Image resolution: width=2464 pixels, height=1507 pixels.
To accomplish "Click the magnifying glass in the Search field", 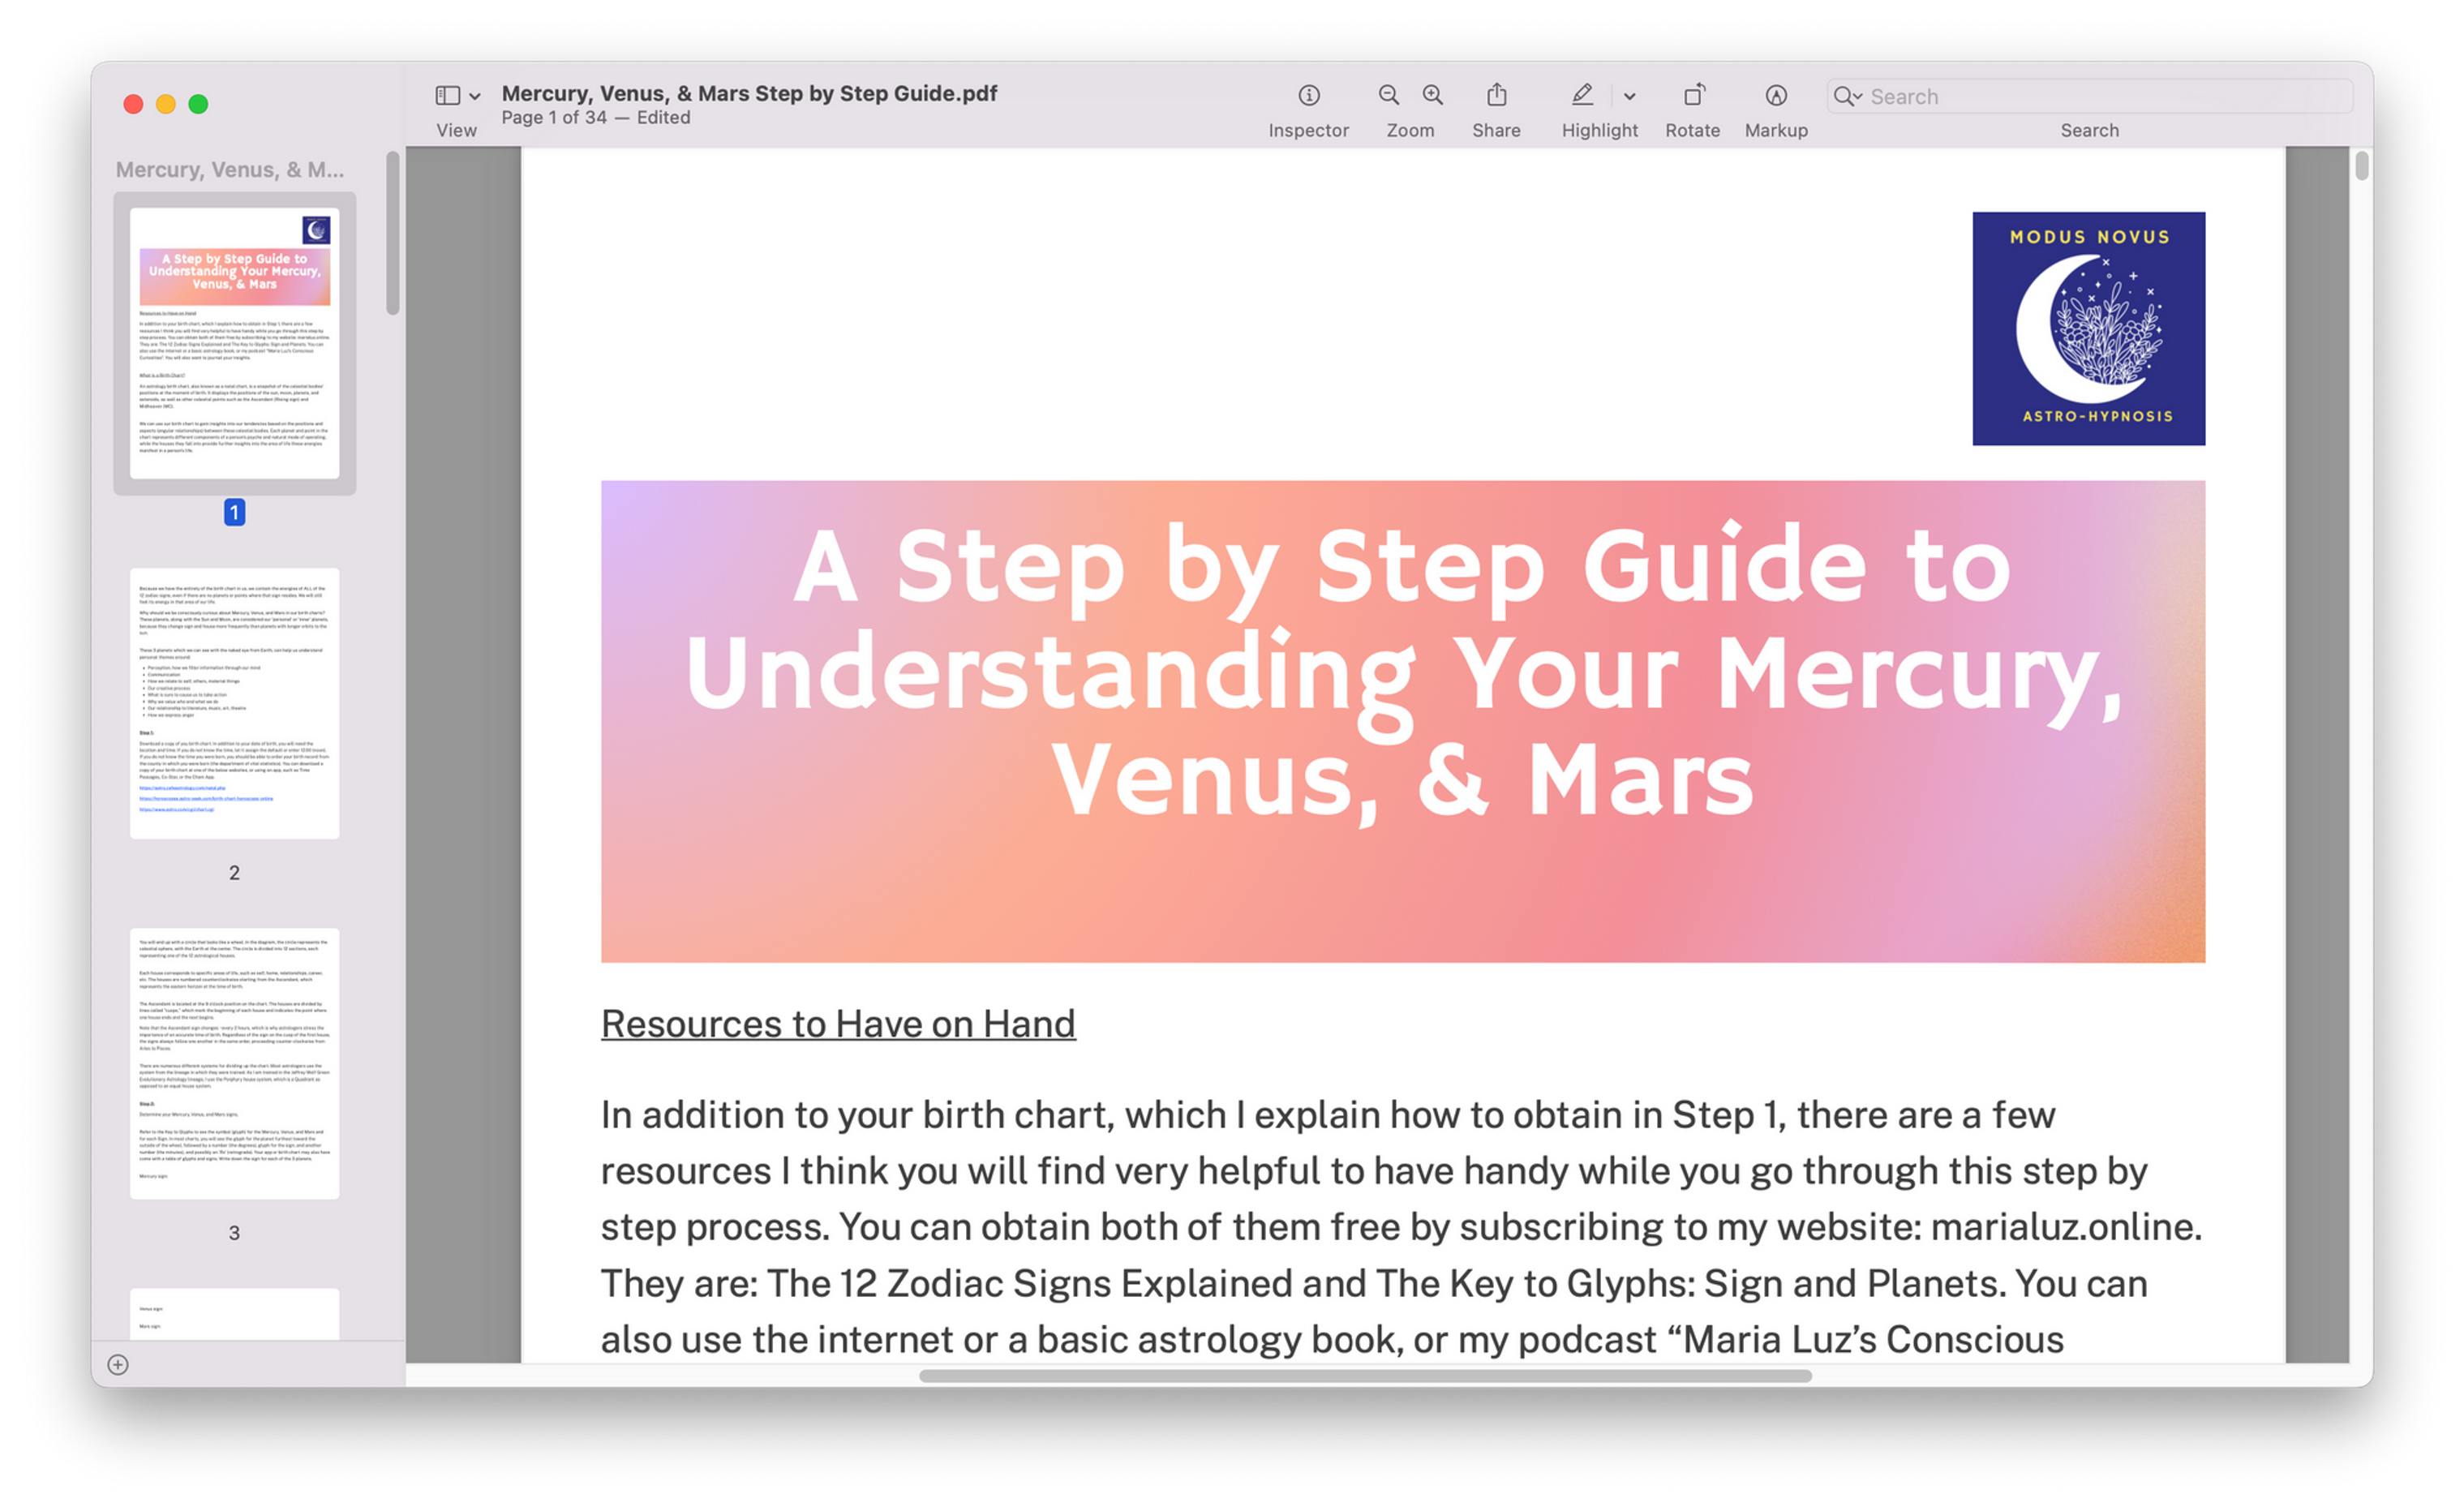I will [1847, 96].
